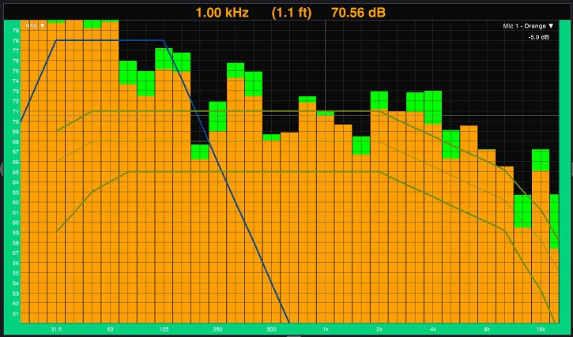573x337 pixels.
Task: Select the 500 frequency axis label
Action: click(x=272, y=329)
